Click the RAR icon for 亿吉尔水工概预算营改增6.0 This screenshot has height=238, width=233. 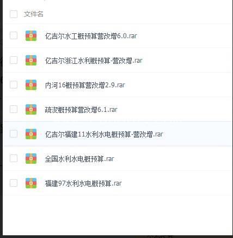coord(31,35)
